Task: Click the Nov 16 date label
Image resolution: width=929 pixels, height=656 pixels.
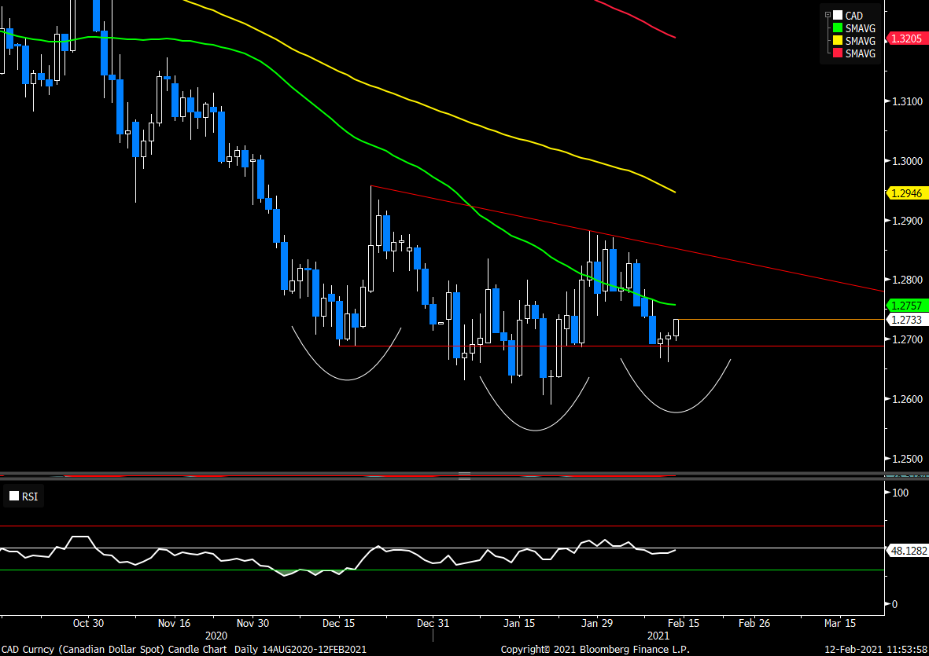Action: point(174,624)
